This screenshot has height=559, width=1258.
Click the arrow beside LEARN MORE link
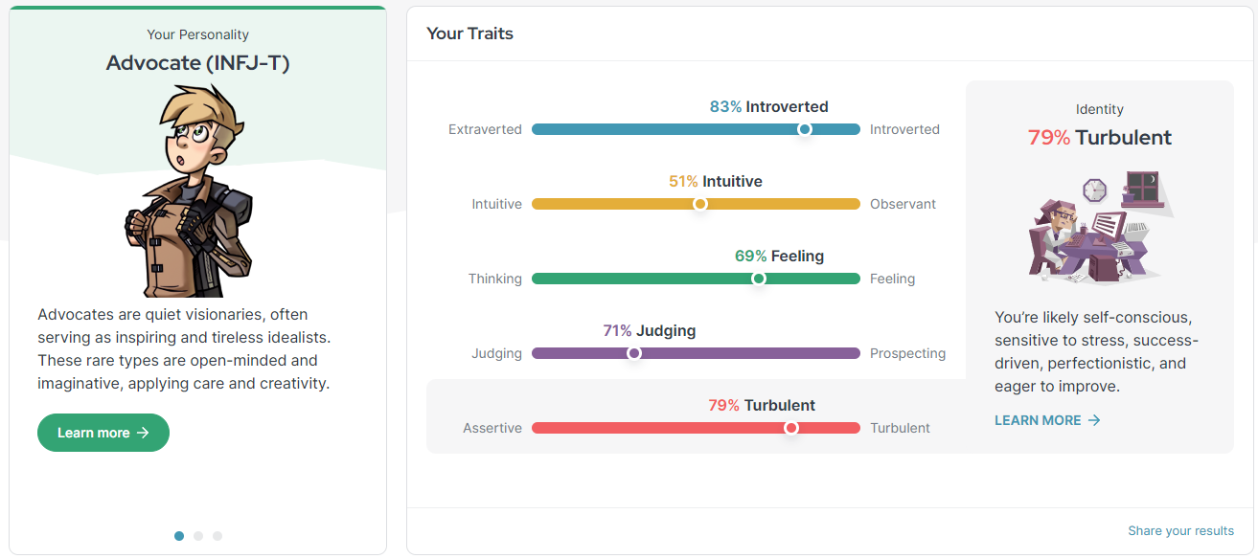pyautogui.click(x=1094, y=420)
